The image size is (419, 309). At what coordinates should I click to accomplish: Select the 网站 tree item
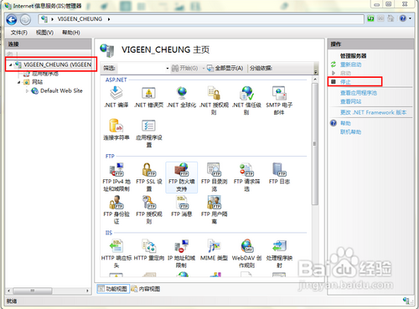(x=37, y=82)
